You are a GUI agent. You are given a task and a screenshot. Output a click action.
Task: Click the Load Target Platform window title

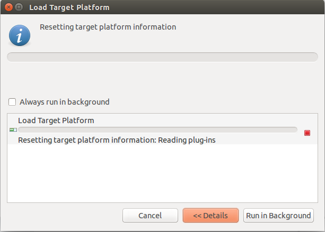pos(69,7)
